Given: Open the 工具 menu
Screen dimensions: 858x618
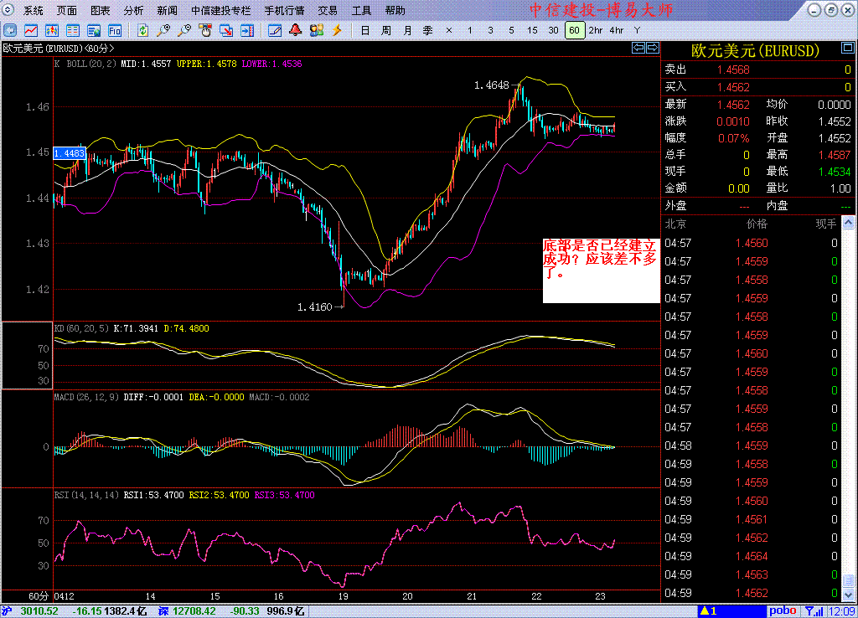Looking at the screenshot, I should (x=361, y=10).
